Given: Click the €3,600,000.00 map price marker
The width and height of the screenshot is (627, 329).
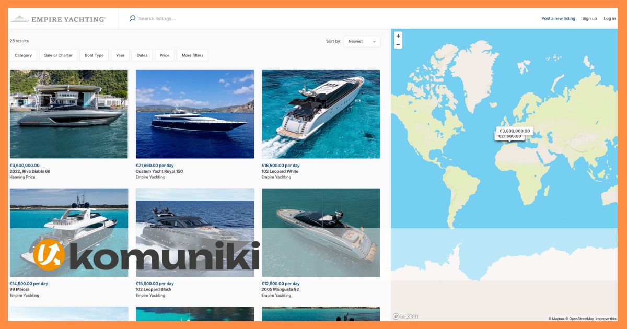Looking at the screenshot, I should coord(515,131).
